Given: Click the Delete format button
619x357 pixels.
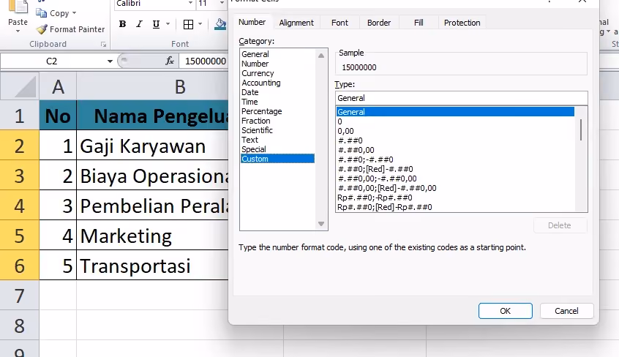Looking at the screenshot, I should [x=560, y=225].
